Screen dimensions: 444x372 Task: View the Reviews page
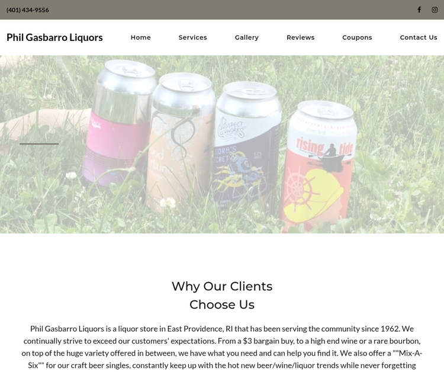click(x=300, y=37)
